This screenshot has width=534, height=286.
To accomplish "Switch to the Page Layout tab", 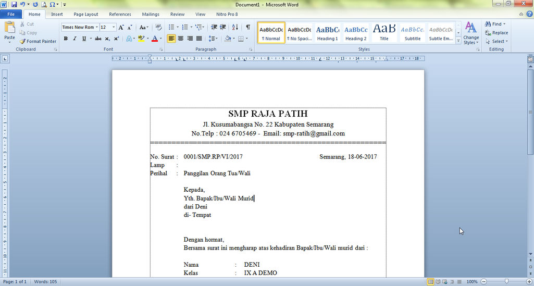I will pos(86,15).
